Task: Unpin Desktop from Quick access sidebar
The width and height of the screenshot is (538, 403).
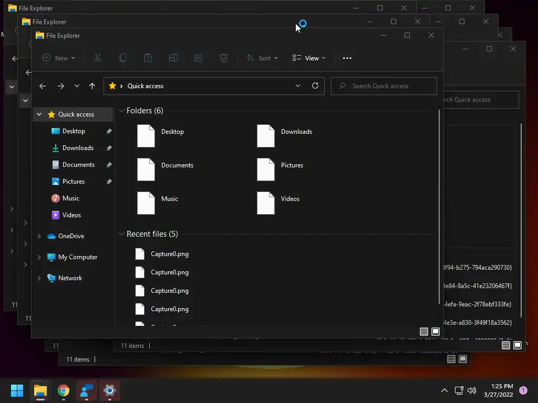Action: click(x=109, y=131)
